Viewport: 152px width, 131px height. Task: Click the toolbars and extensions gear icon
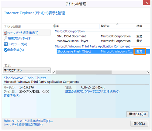(x=6, y=33)
